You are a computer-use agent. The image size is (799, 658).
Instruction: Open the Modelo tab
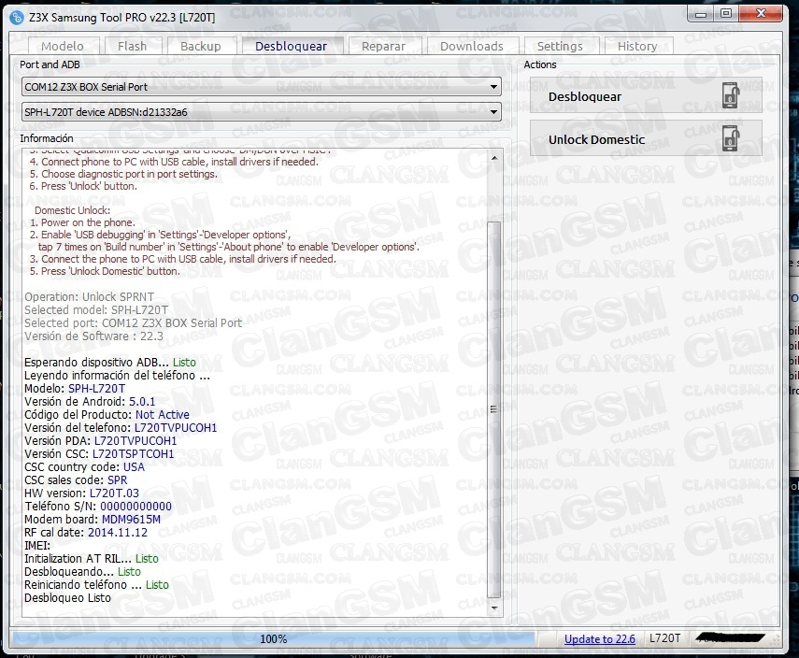[x=63, y=47]
